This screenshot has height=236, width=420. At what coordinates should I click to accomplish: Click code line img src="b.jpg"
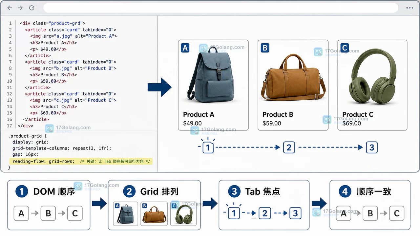tap(73, 68)
